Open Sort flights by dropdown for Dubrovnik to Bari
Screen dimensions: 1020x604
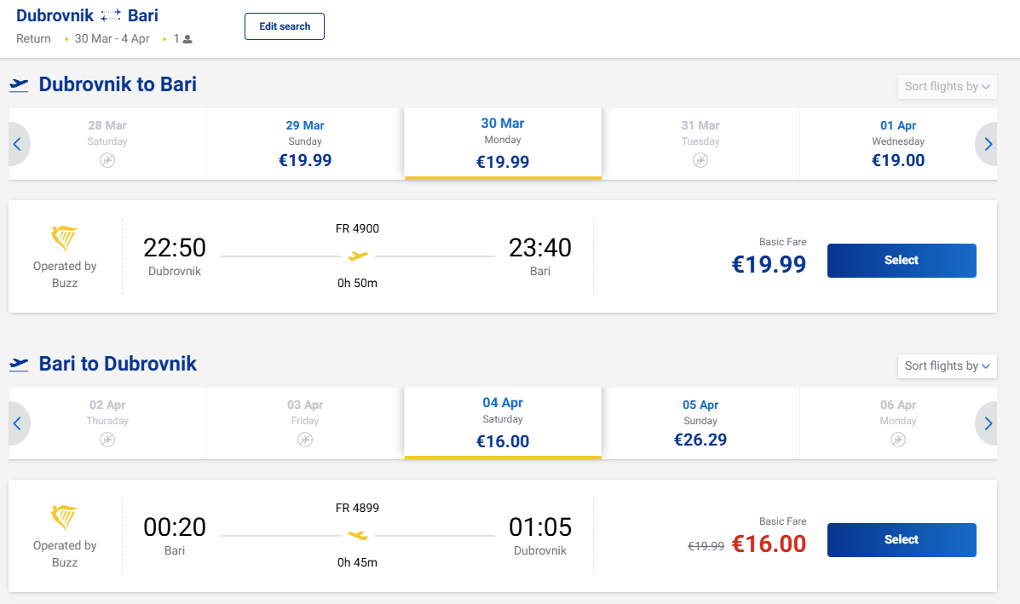[947, 86]
